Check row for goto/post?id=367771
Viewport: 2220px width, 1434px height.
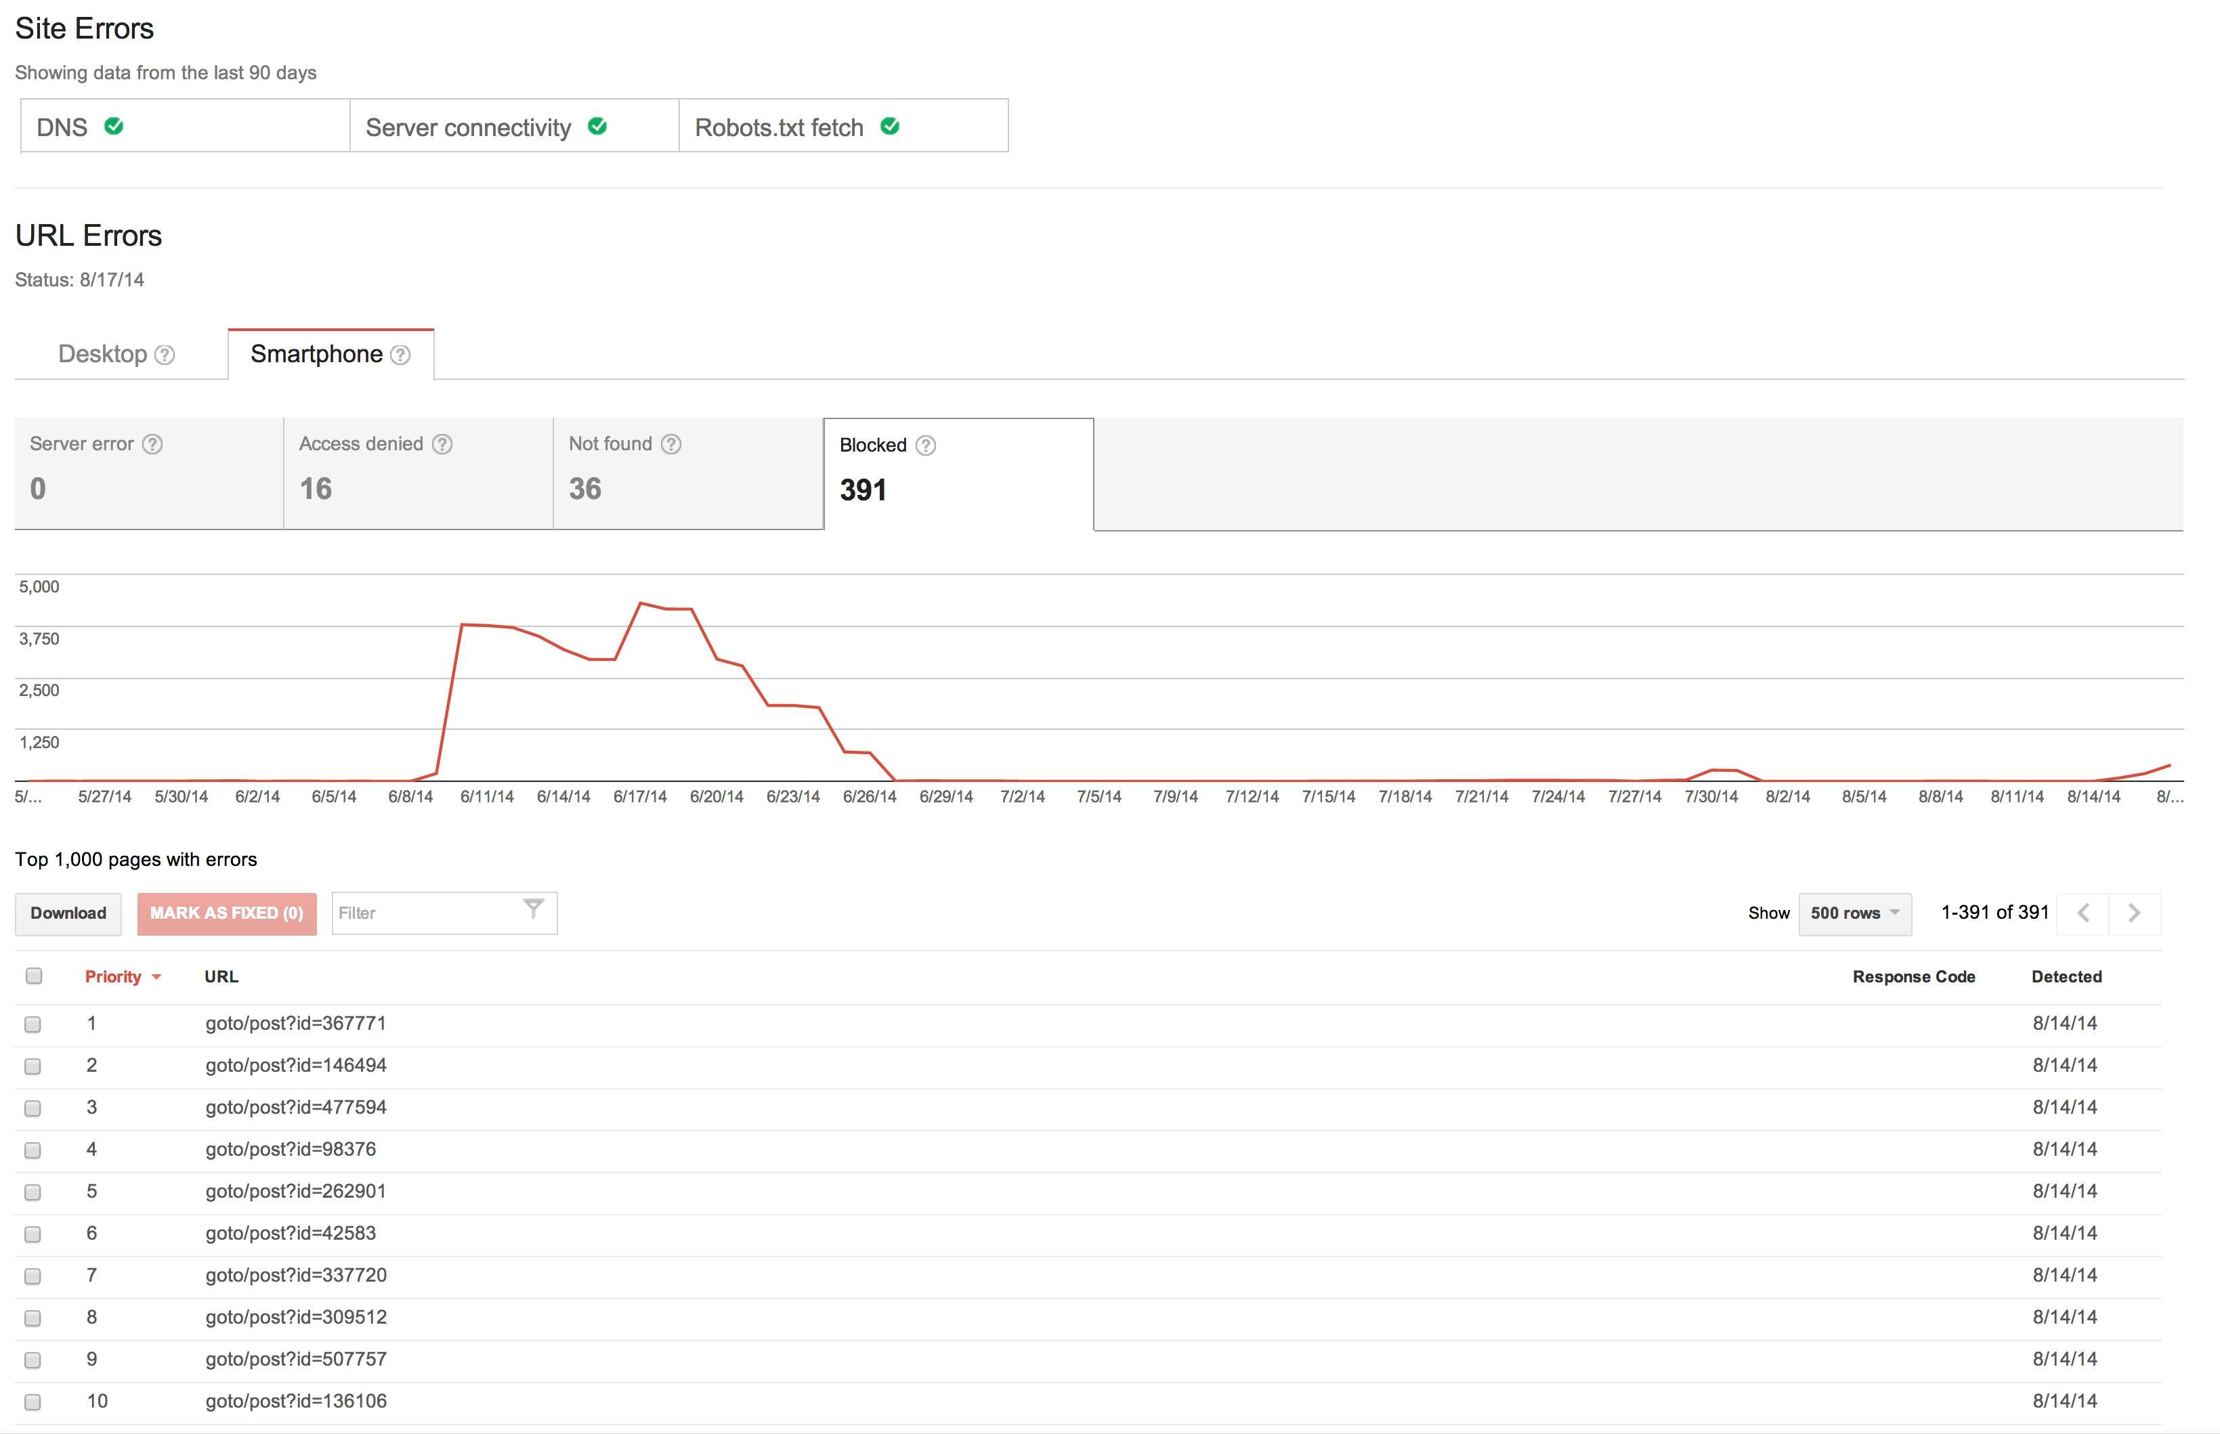click(x=34, y=1024)
